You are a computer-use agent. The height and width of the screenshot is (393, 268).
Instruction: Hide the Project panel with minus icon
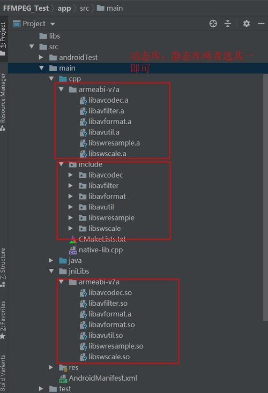tap(261, 24)
